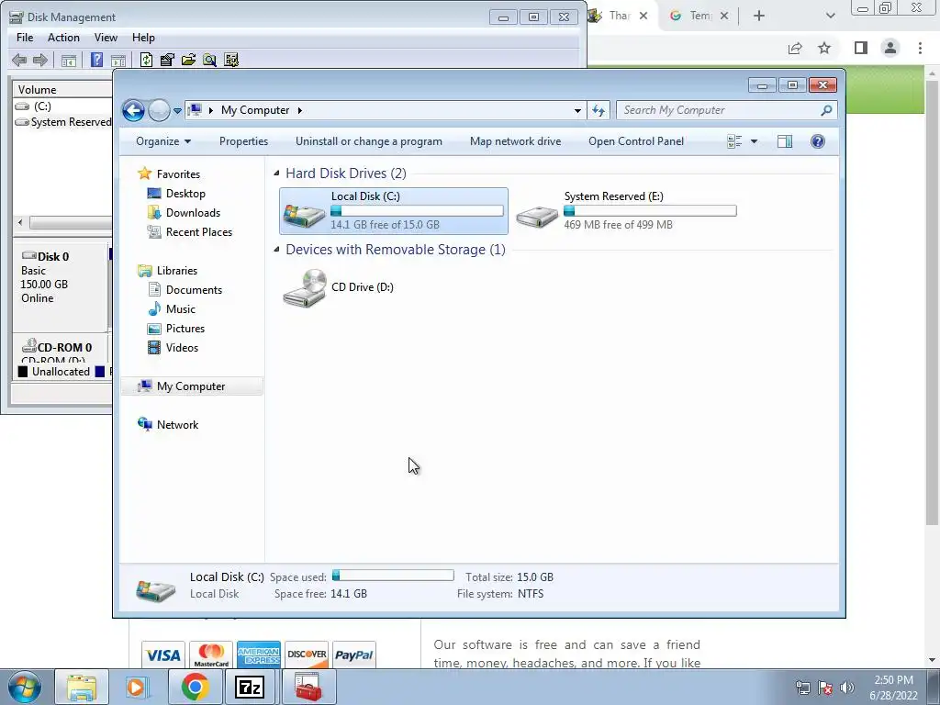
Task: Open the Chrome three-dot menu
Action: coord(920,48)
